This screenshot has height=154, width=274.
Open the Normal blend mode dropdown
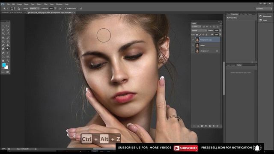pyautogui.click(x=200, y=30)
